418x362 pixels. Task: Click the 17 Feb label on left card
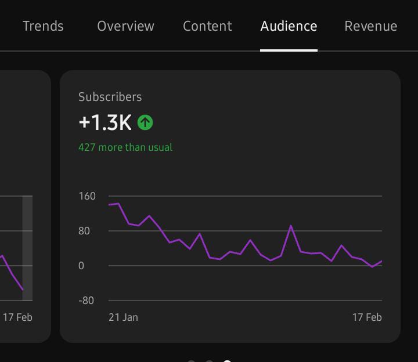[17, 317]
